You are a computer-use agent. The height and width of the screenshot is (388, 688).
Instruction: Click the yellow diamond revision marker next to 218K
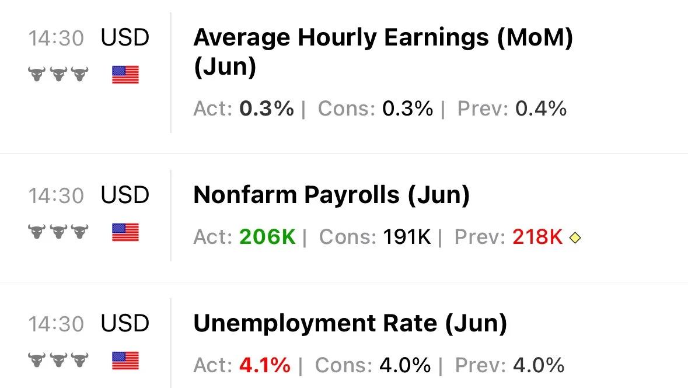[575, 238]
